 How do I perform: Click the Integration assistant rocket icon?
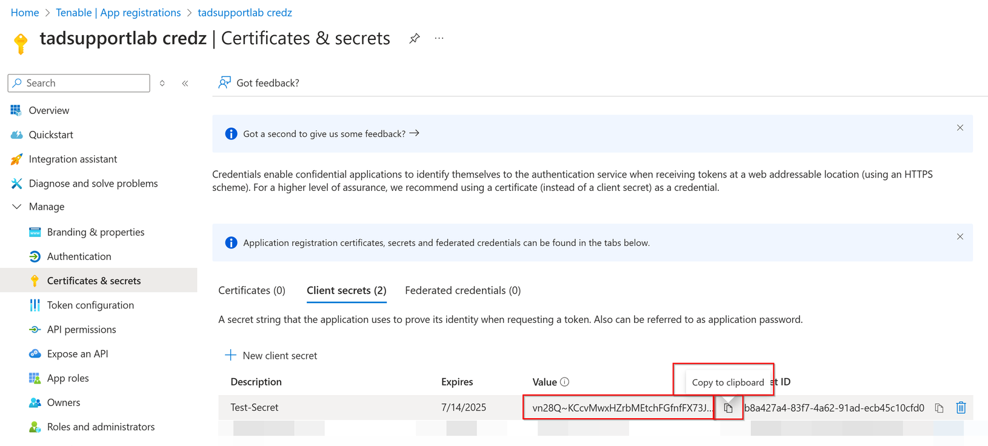click(16, 159)
